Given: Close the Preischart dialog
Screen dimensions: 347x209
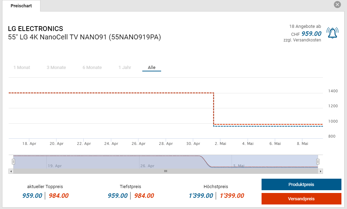Looking at the screenshot, I should [x=337, y=5].
